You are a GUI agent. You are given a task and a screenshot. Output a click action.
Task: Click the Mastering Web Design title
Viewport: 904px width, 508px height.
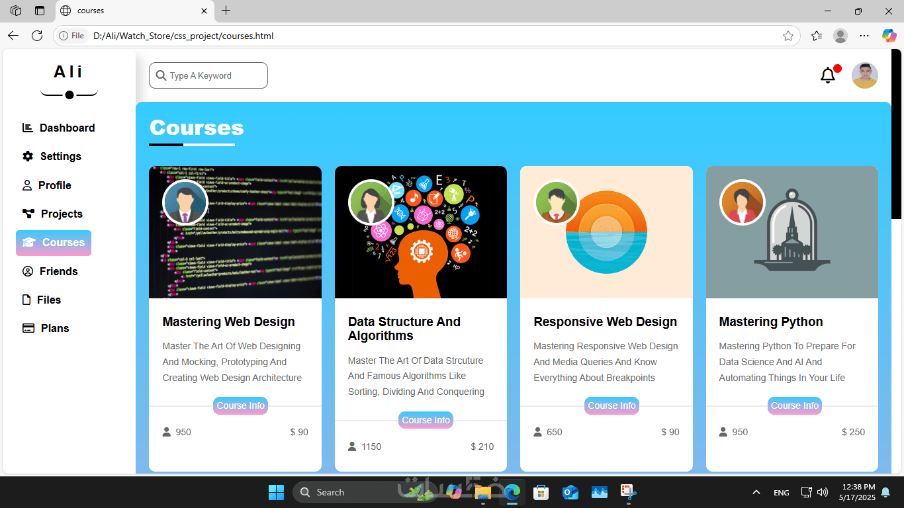pyautogui.click(x=229, y=322)
